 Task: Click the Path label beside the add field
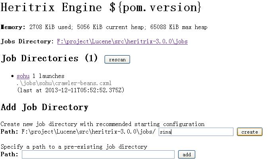click(x=10, y=154)
